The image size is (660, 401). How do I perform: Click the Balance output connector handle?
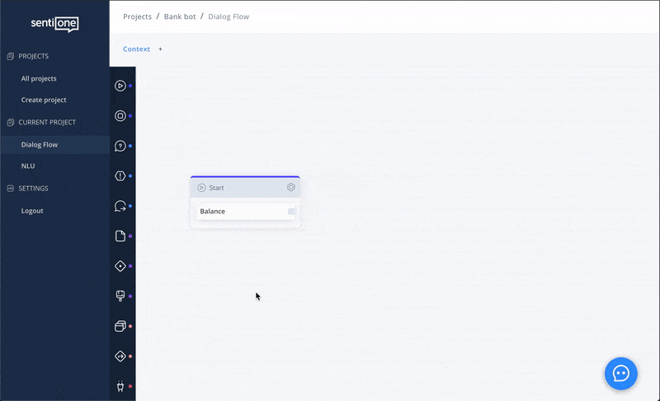click(291, 212)
